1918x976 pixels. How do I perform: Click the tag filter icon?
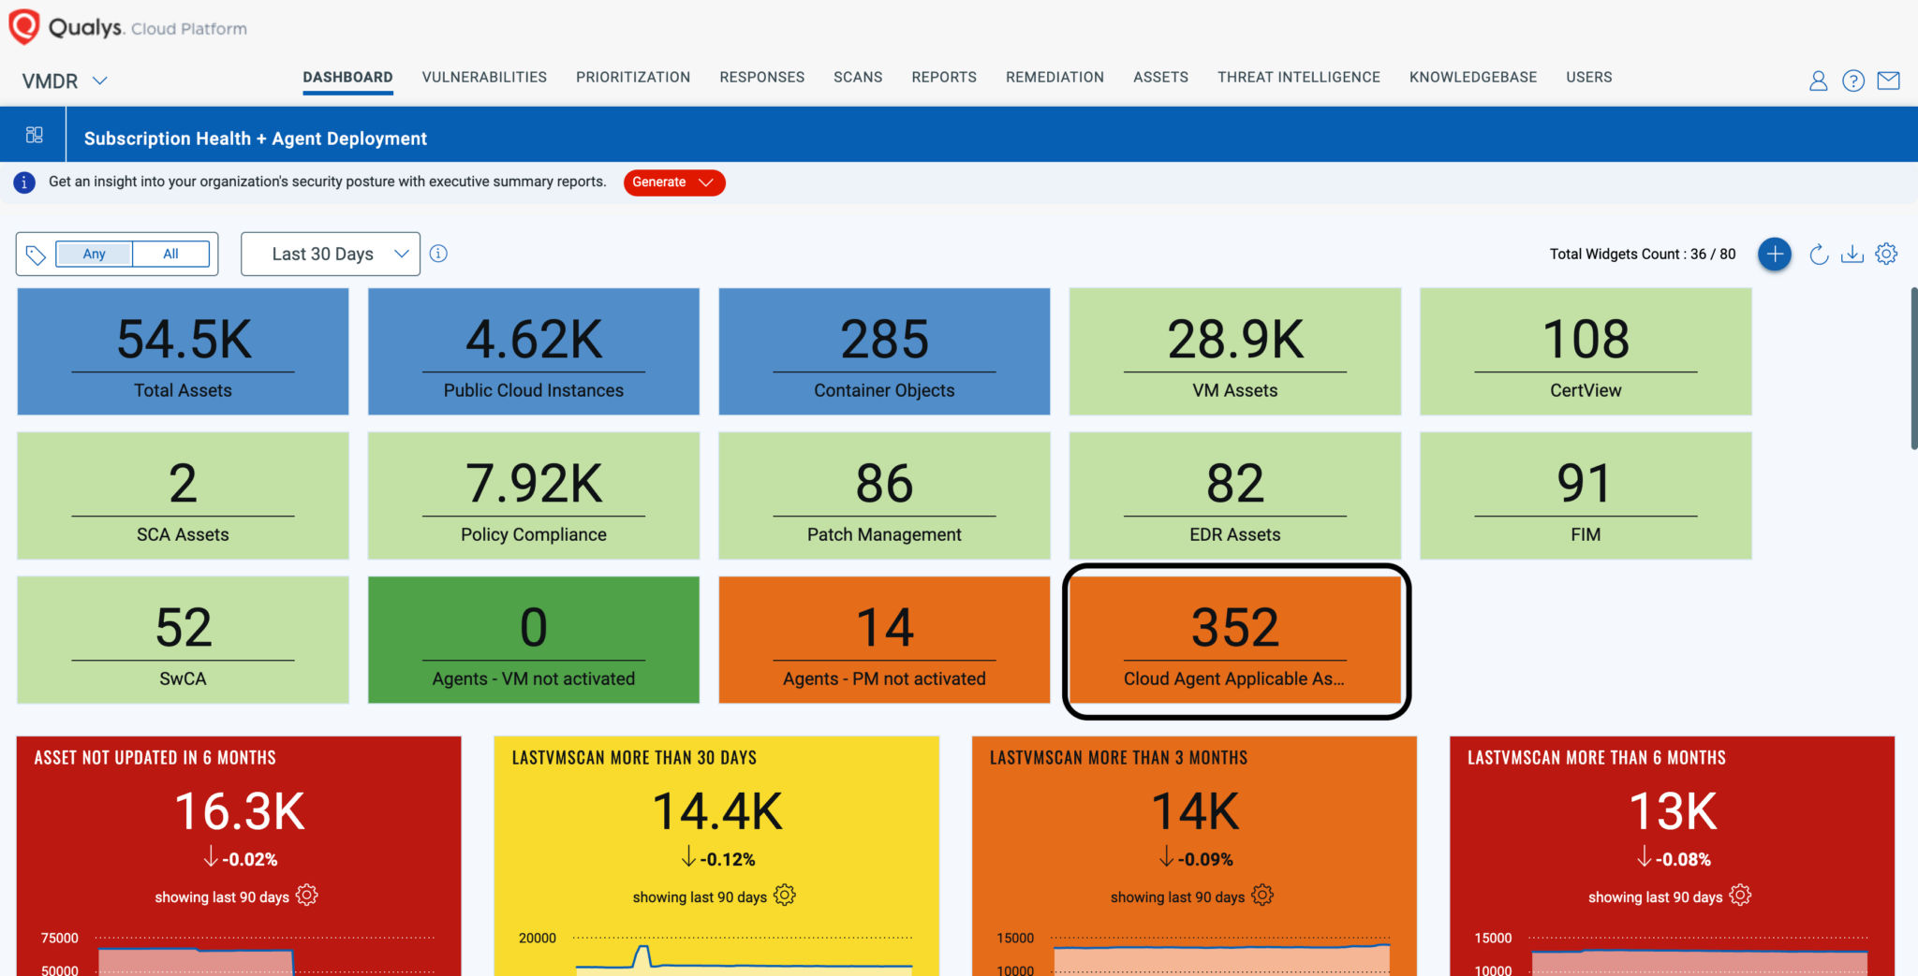[37, 254]
